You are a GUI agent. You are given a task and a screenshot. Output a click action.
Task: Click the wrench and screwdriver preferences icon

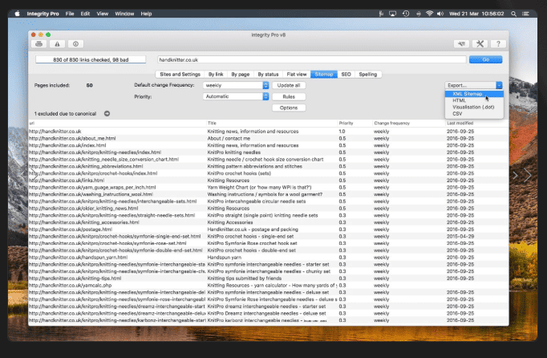point(480,44)
